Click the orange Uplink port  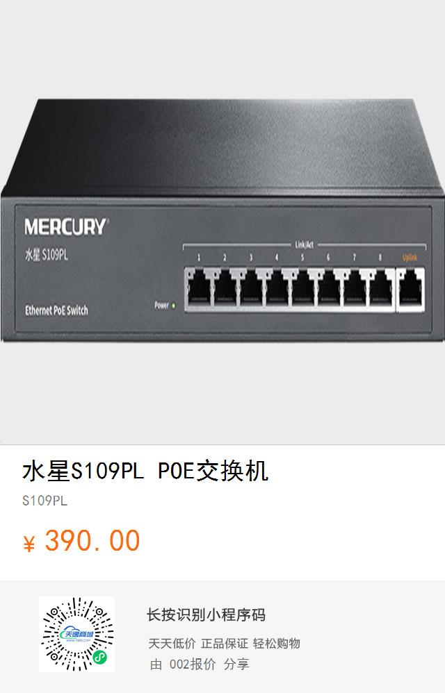tap(411, 289)
